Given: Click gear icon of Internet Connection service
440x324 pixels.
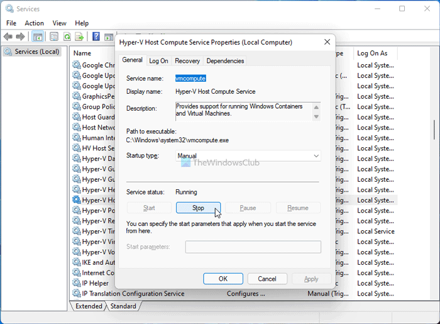Looking at the screenshot, I should pyautogui.click(x=77, y=272).
